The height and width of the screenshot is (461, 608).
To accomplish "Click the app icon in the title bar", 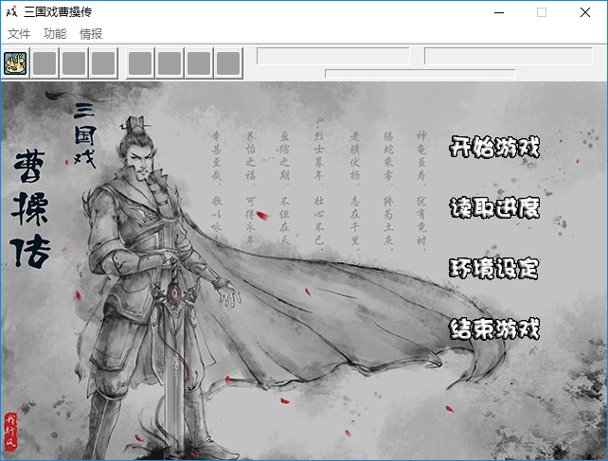I will [11, 12].
